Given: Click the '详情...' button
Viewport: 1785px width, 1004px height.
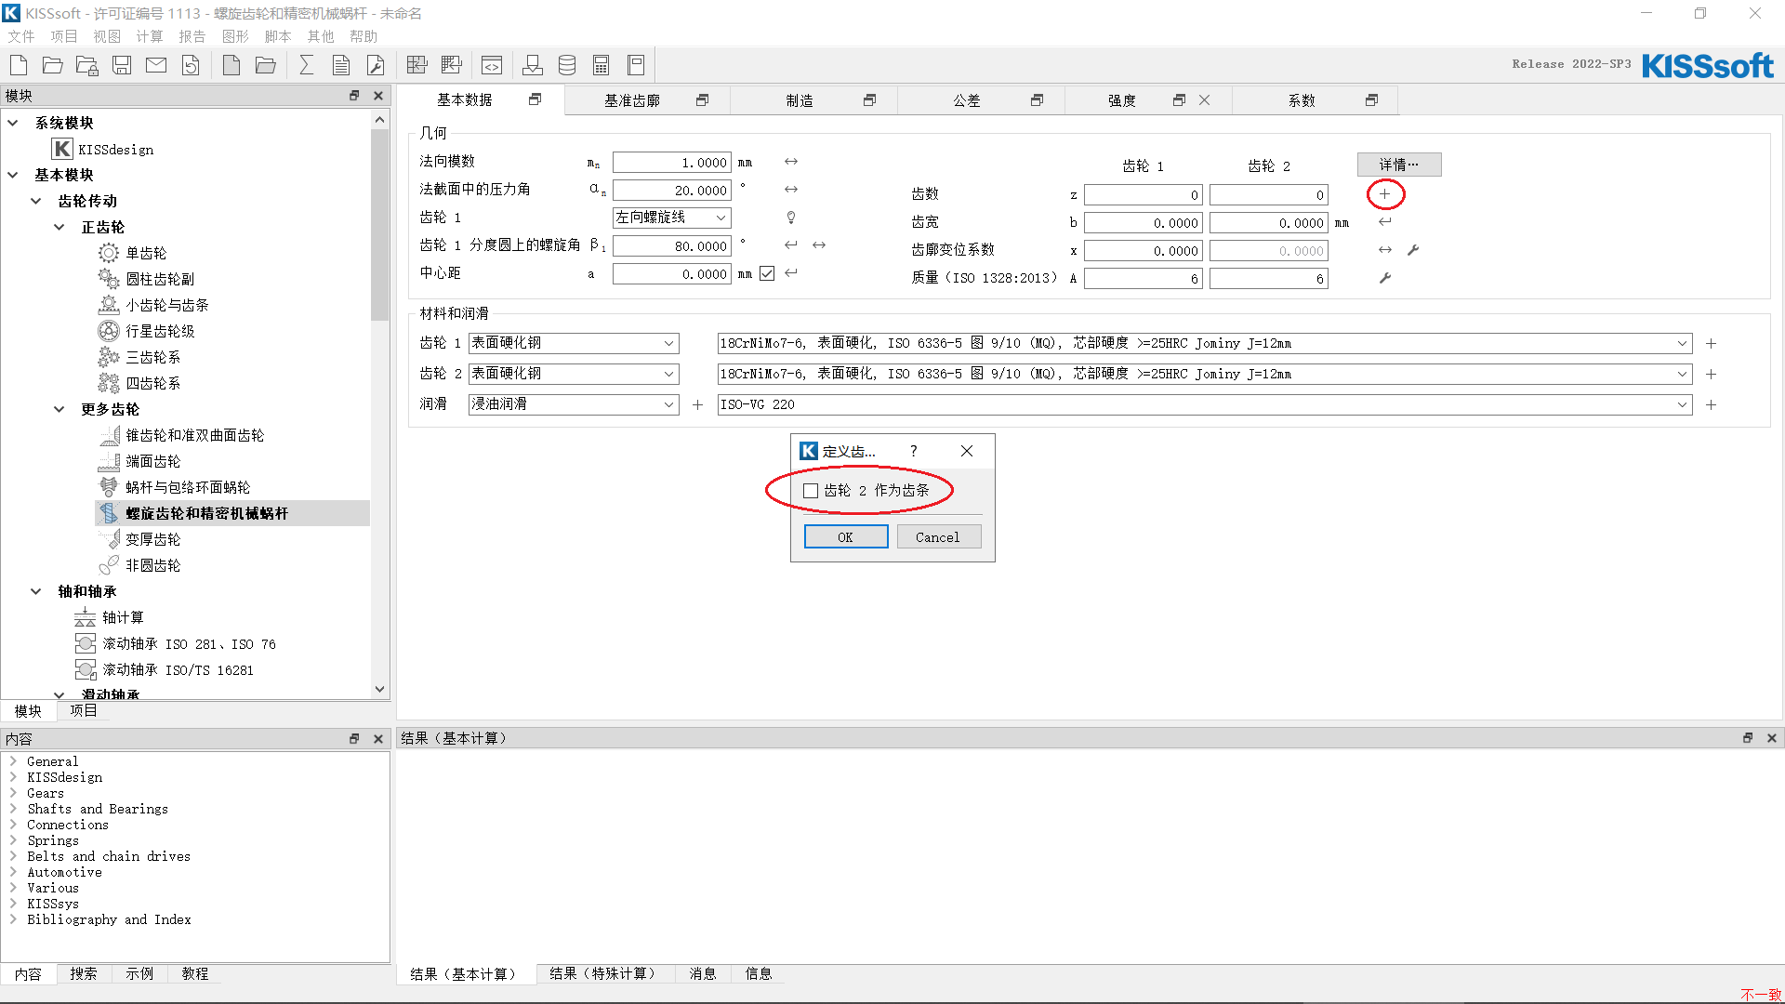Looking at the screenshot, I should pyautogui.click(x=1399, y=165).
